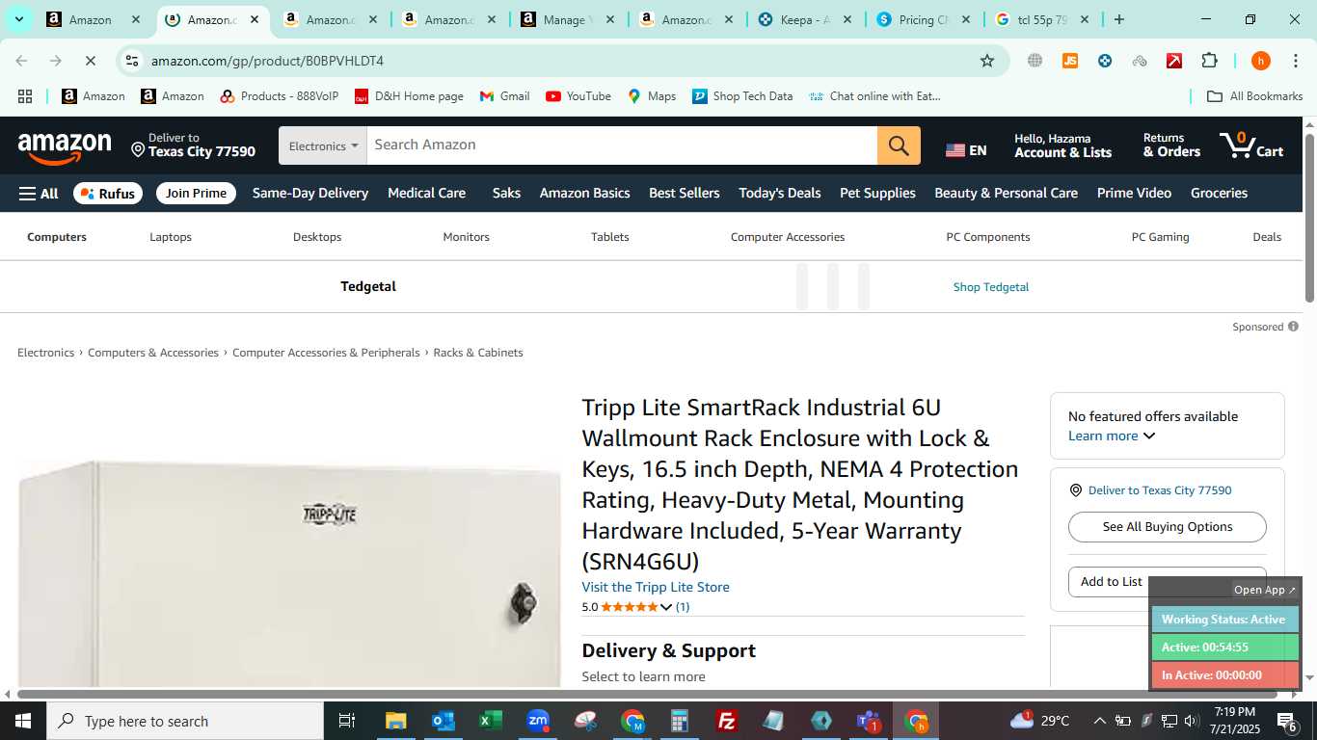Open a new browser tab with plus
Image resolution: width=1317 pixels, height=740 pixels.
pyautogui.click(x=1118, y=19)
